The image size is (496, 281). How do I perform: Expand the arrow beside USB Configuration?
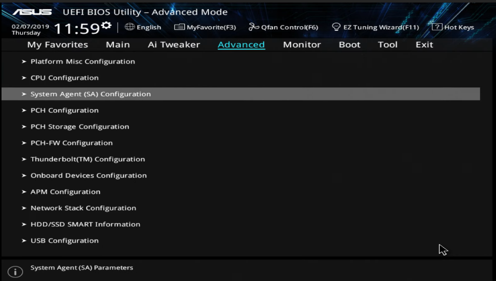click(x=24, y=241)
